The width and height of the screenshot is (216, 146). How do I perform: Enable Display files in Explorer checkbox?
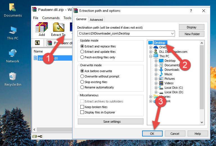coord(82,112)
